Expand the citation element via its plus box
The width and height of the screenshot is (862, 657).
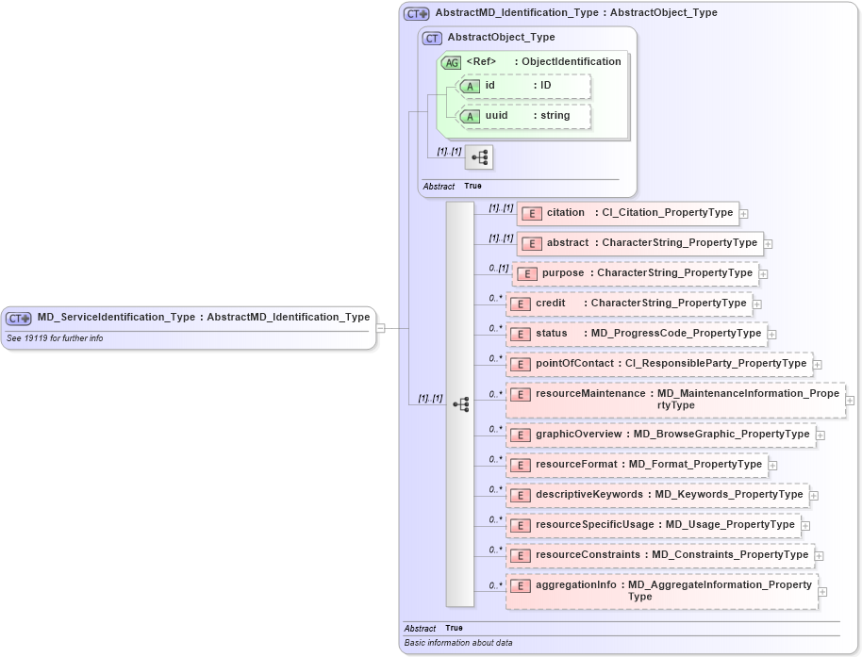tap(744, 213)
